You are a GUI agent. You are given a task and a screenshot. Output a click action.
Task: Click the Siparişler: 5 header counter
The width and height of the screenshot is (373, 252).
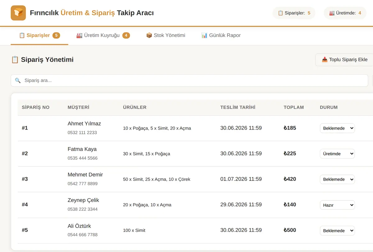pyautogui.click(x=294, y=13)
